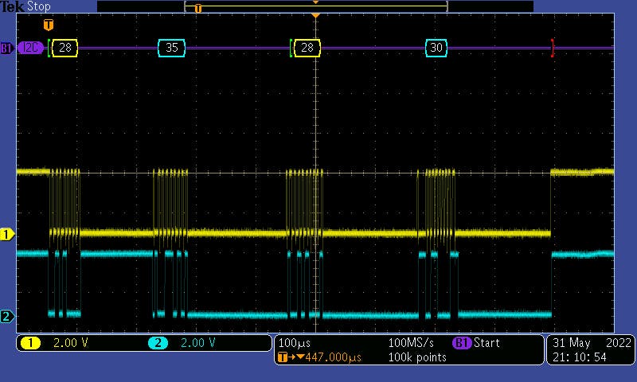Click the Tek logo
This screenshot has height=382, width=637.
(x=13, y=6)
